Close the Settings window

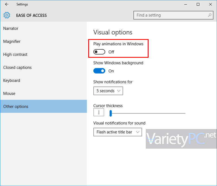[x=211, y=4]
